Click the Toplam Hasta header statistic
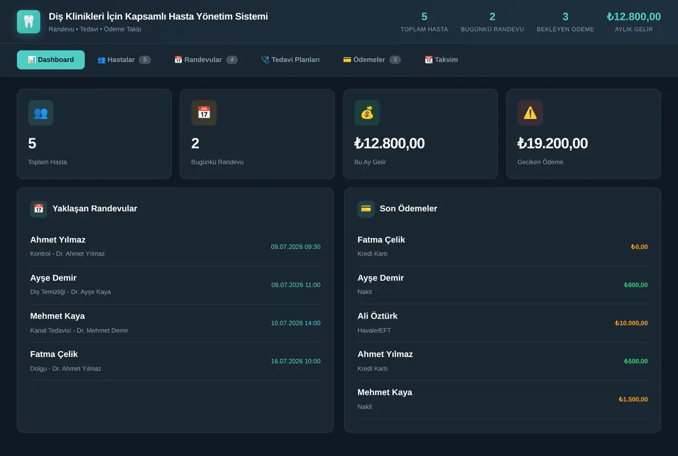The height and width of the screenshot is (456, 678). pyautogui.click(x=424, y=22)
